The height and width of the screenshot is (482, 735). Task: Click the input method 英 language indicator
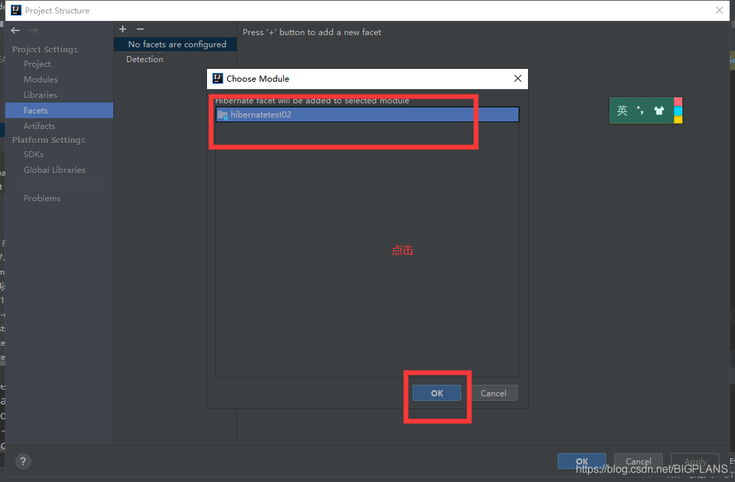(x=622, y=111)
